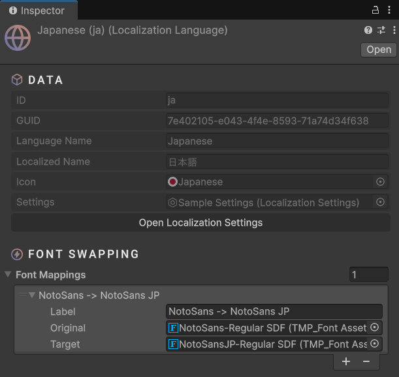This screenshot has width=399, height=377.
Task: Select the Inspector tab
Action: click(39, 10)
